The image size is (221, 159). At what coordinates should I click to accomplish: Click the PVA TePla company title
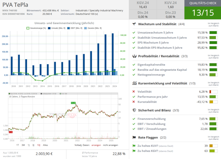[x=15, y=5]
